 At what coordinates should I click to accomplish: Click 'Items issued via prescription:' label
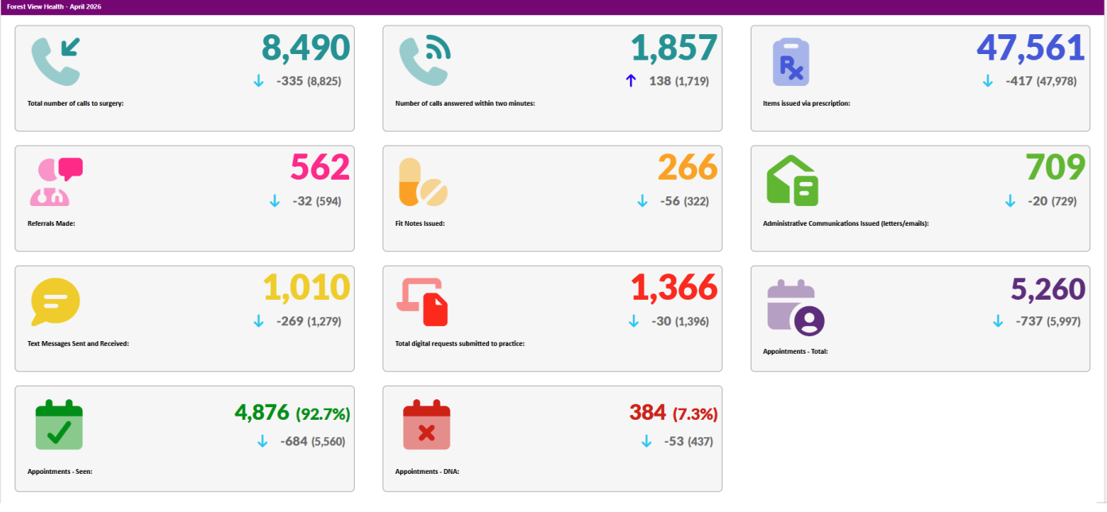click(x=806, y=103)
